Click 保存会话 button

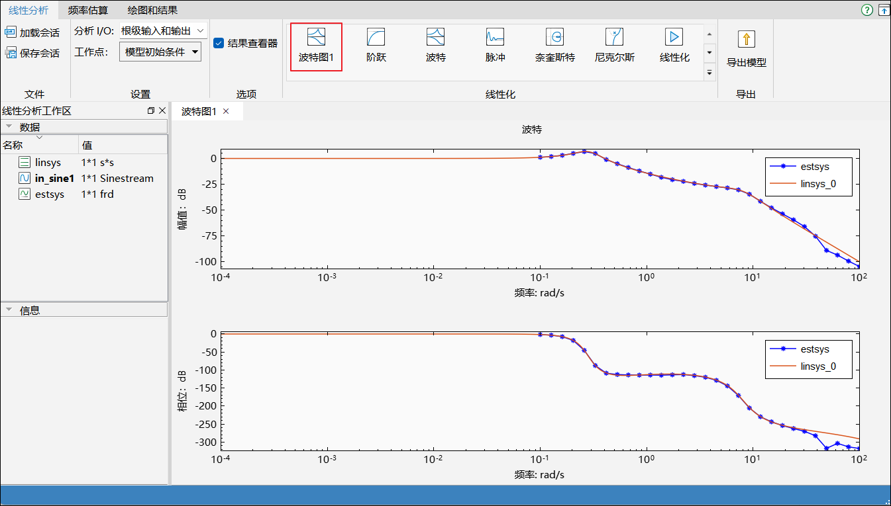point(32,53)
